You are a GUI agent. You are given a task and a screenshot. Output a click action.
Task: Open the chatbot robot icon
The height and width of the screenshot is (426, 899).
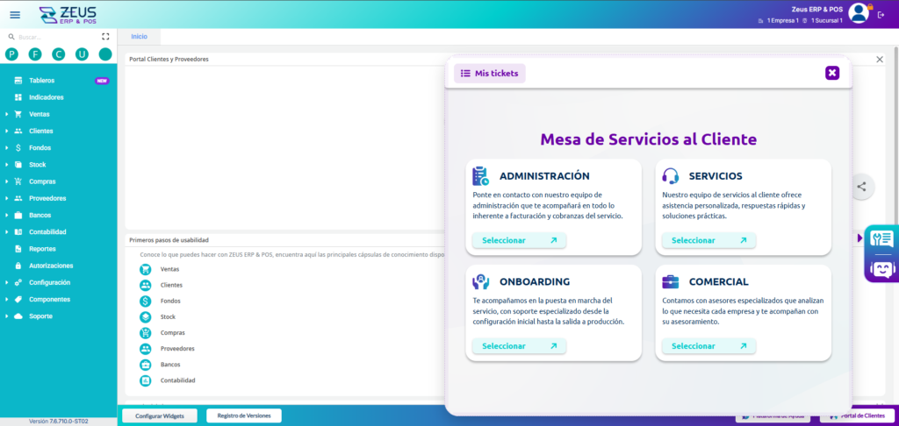[881, 267]
